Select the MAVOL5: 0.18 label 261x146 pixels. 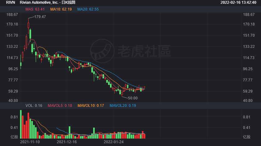coord(60,106)
